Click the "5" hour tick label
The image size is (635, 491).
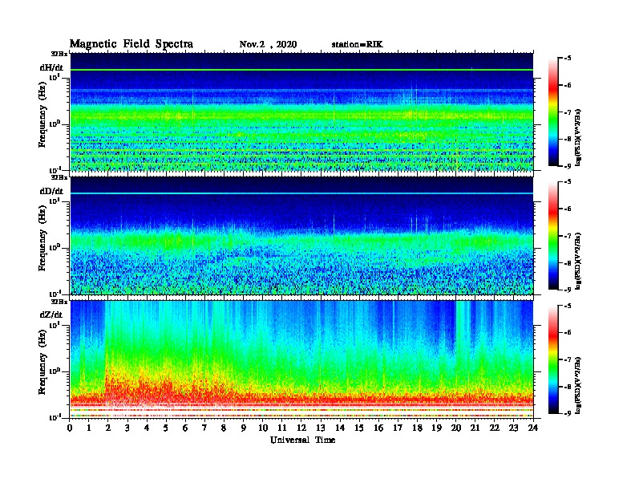(166, 428)
